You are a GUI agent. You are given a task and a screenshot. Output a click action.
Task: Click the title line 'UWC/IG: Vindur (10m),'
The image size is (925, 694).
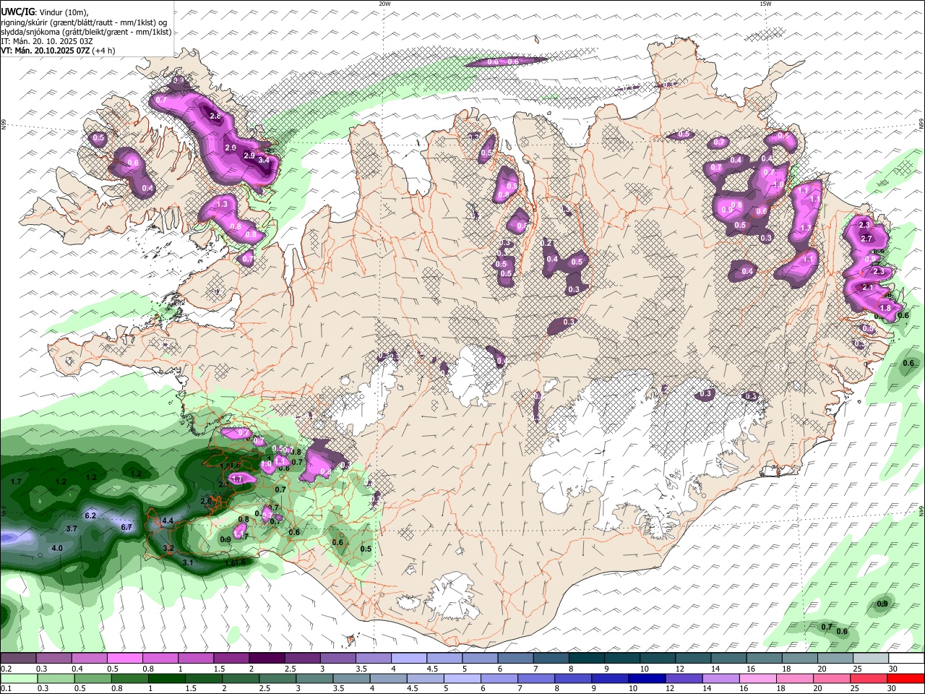pyautogui.click(x=45, y=12)
